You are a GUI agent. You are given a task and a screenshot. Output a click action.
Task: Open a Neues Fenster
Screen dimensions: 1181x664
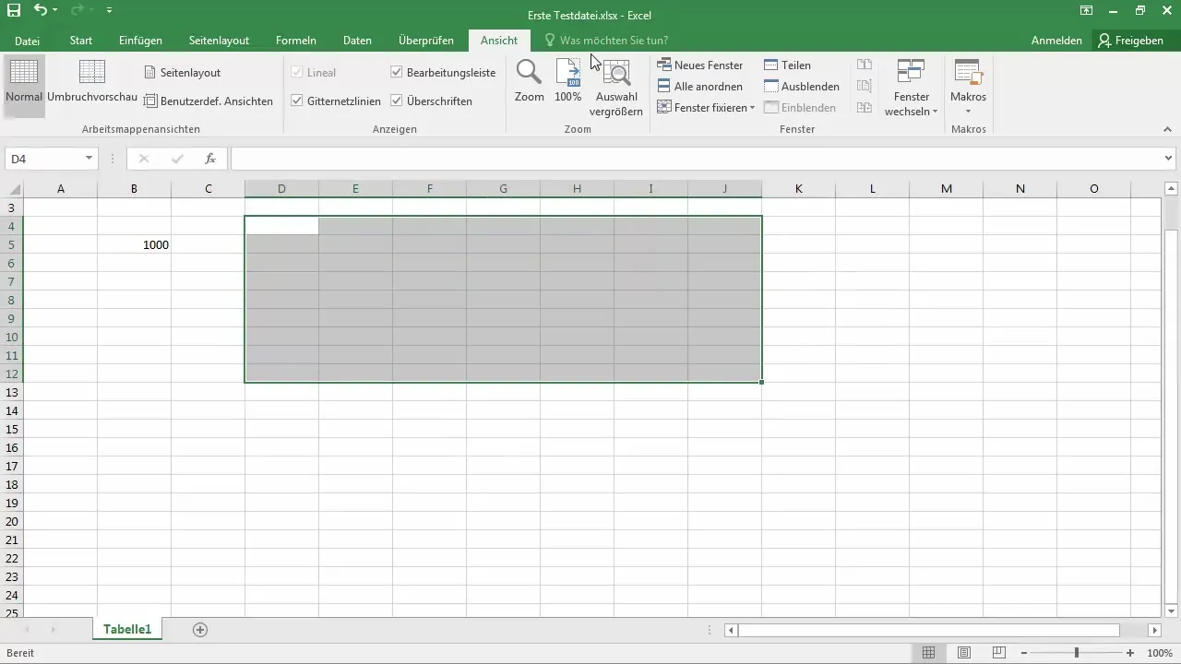[700, 65]
